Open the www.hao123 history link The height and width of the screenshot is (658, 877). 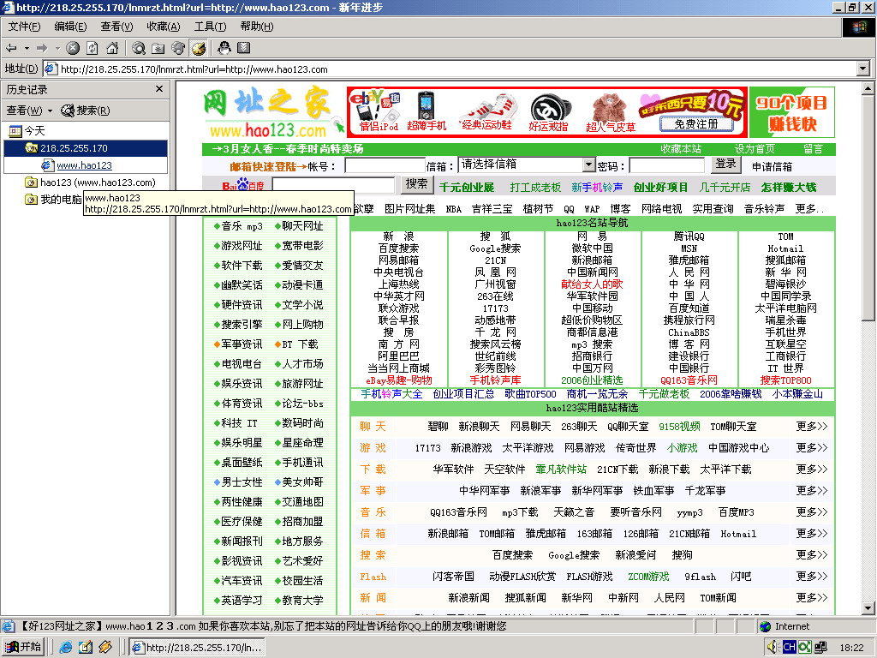85,165
